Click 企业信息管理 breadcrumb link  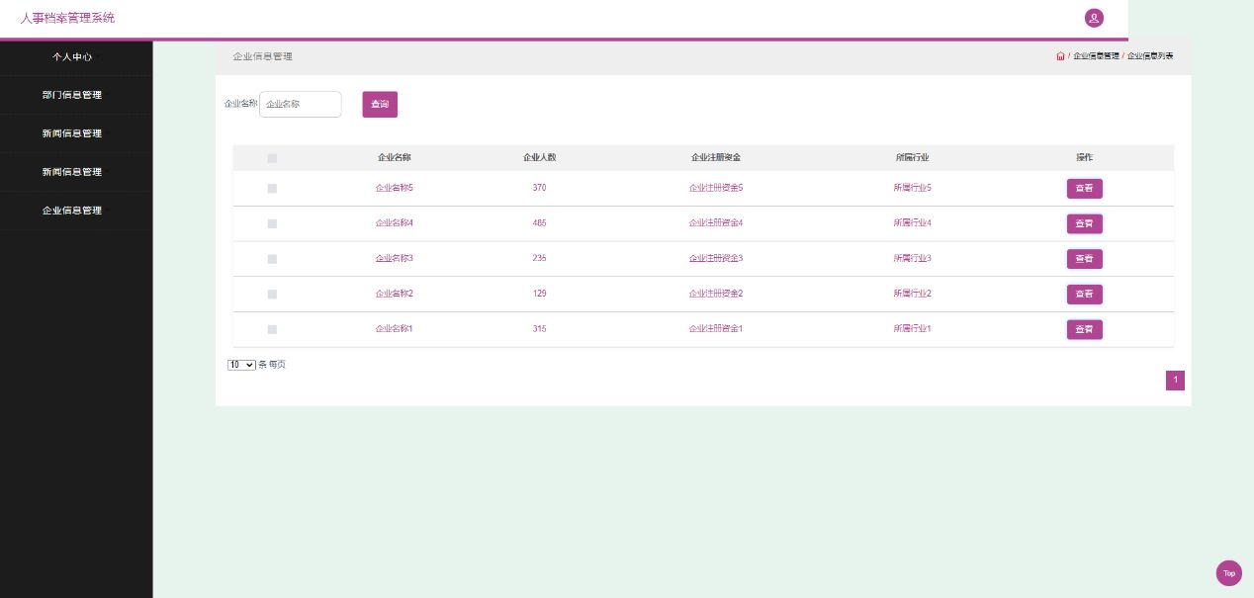click(1096, 56)
